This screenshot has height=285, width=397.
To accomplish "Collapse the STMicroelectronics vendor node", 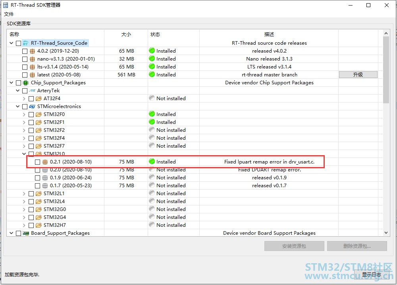I will pyautogui.click(x=17, y=106).
